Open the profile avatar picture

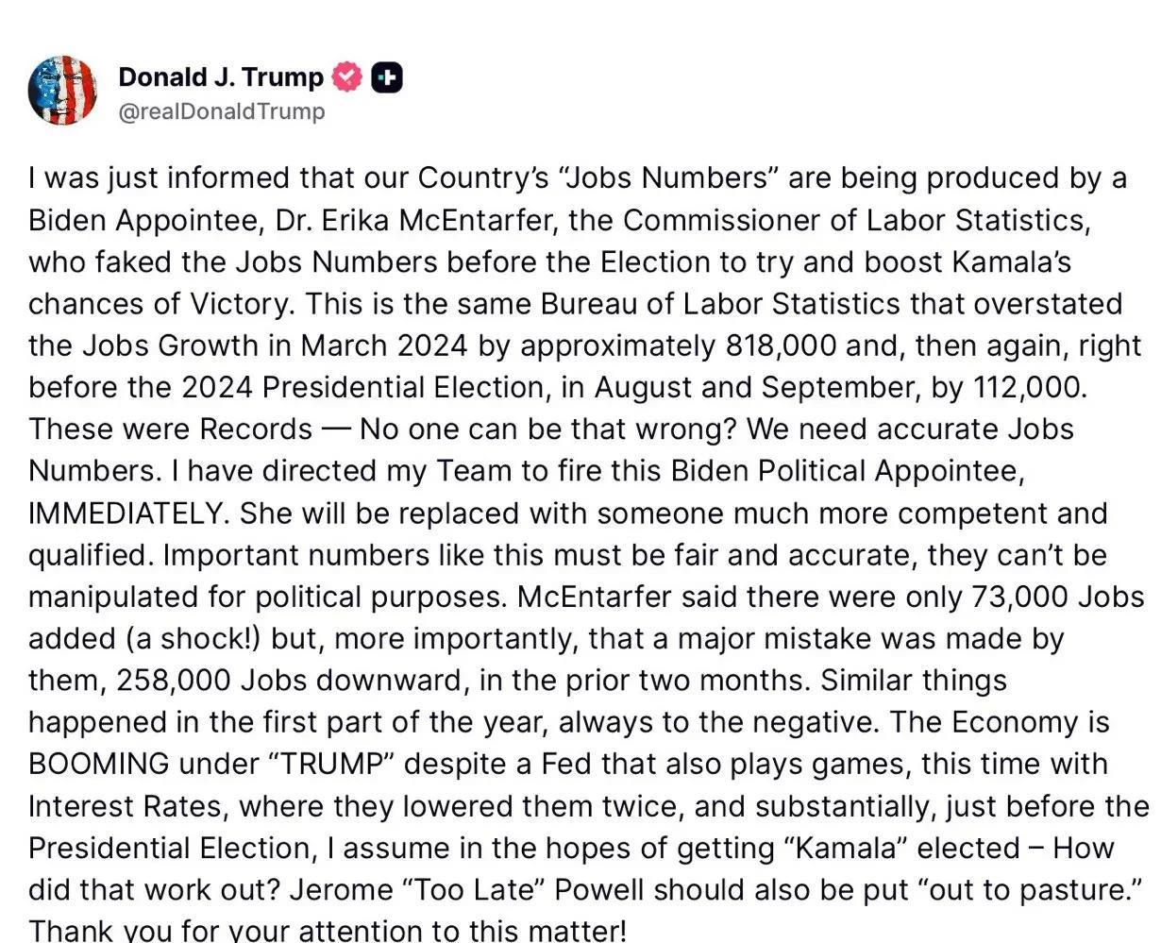[x=63, y=92]
